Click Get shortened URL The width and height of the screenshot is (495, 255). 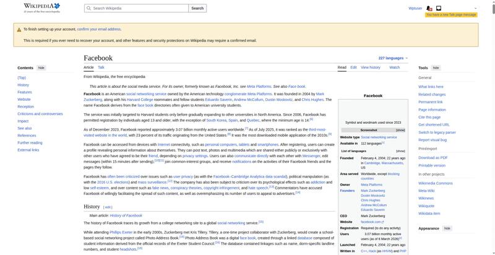tap(434, 124)
